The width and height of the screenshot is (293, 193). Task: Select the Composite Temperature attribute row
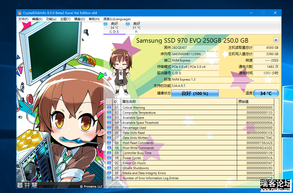tap(190, 113)
